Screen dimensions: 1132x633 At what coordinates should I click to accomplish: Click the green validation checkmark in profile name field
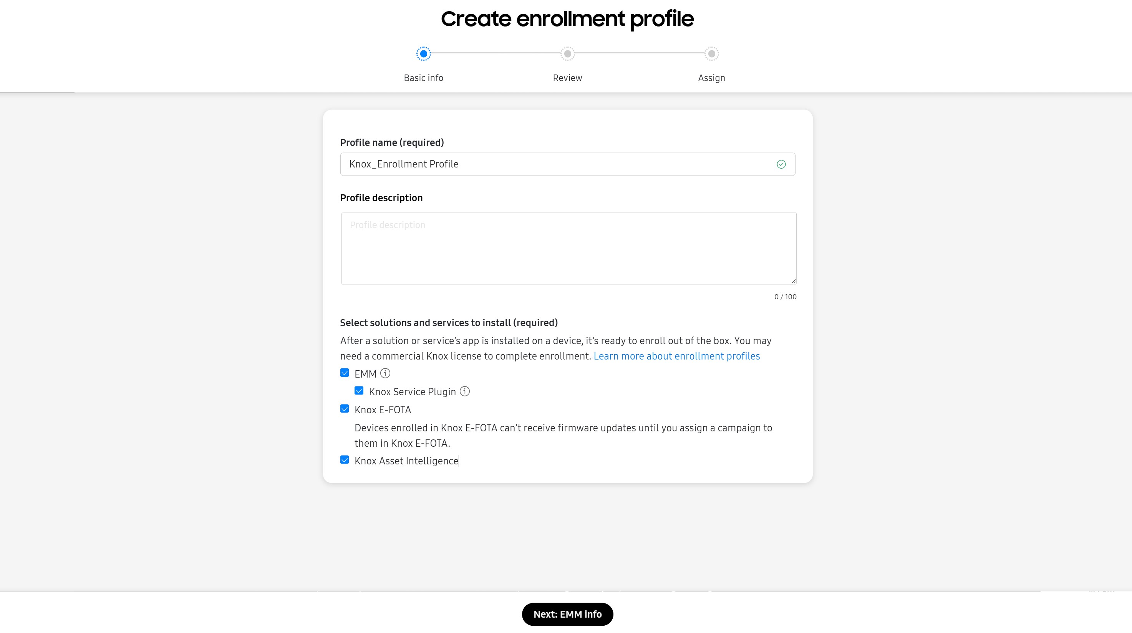coord(781,164)
